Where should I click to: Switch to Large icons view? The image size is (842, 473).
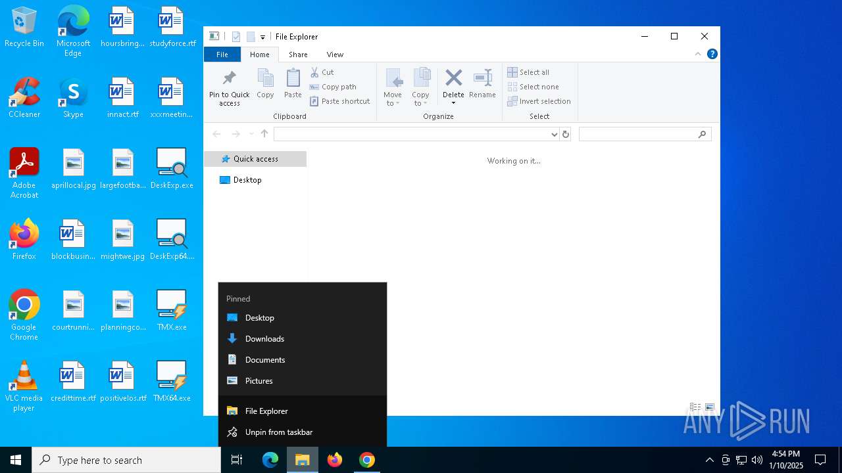[710, 407]
